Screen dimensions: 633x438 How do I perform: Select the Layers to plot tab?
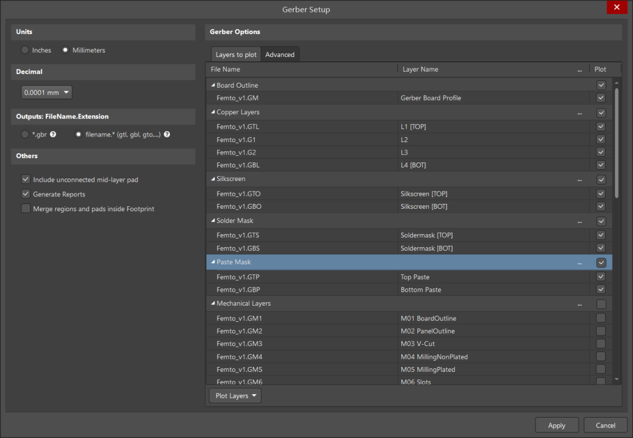tap(236, 54)
